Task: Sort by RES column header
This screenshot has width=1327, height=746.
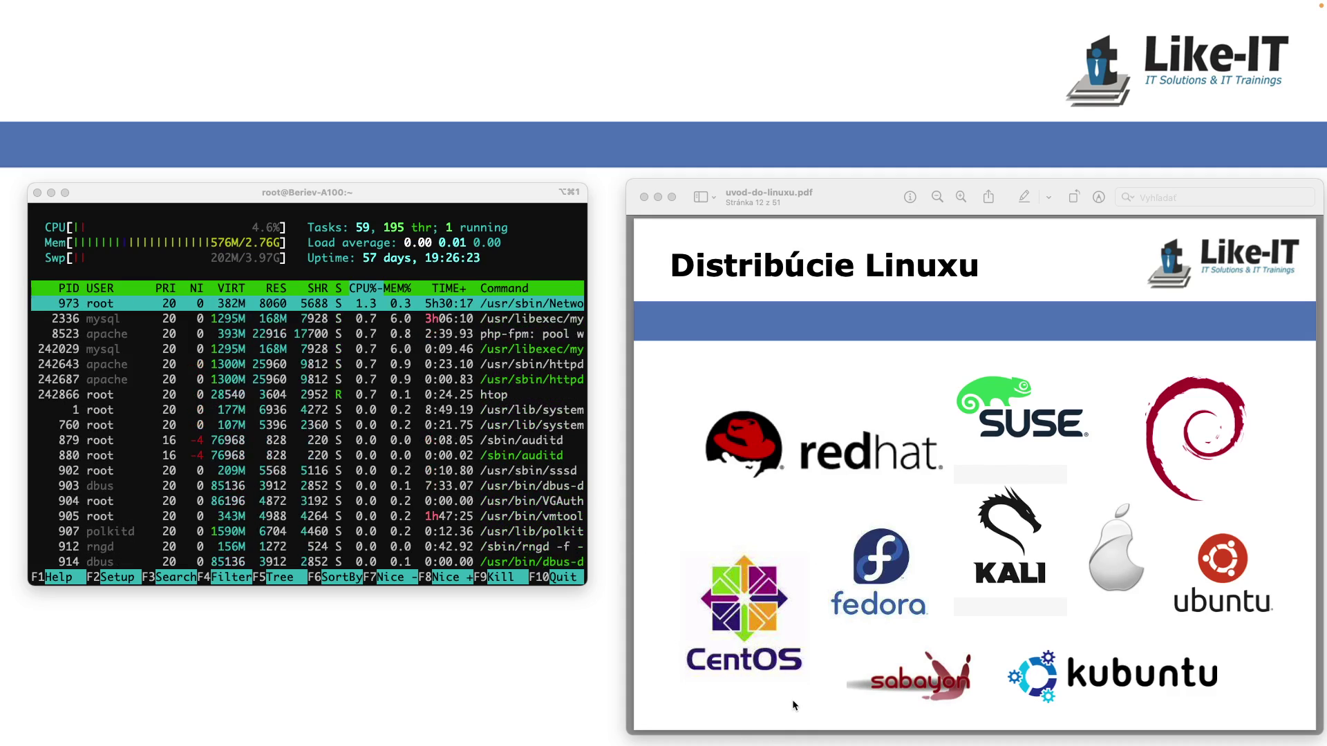Action: (276, 288)
